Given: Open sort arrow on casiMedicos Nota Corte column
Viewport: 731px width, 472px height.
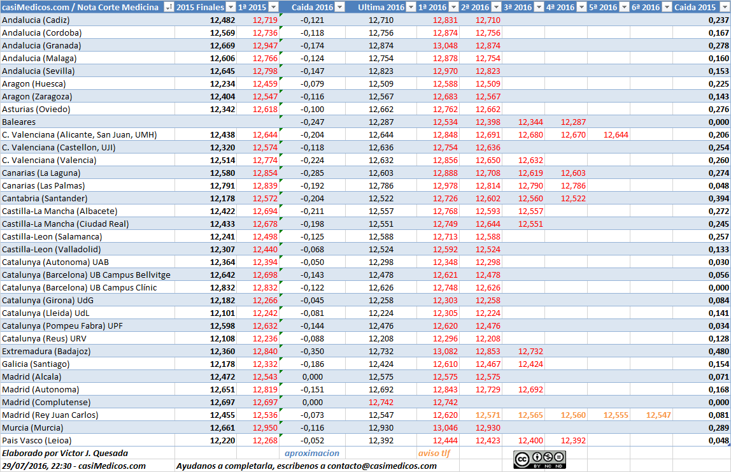Looking at the screenshot, I should 169,7.
